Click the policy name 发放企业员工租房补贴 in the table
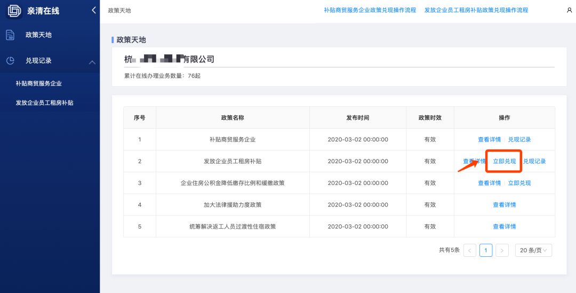Image resolution: width=576 pixels, height=293 pixels. [x=233, y=161]
